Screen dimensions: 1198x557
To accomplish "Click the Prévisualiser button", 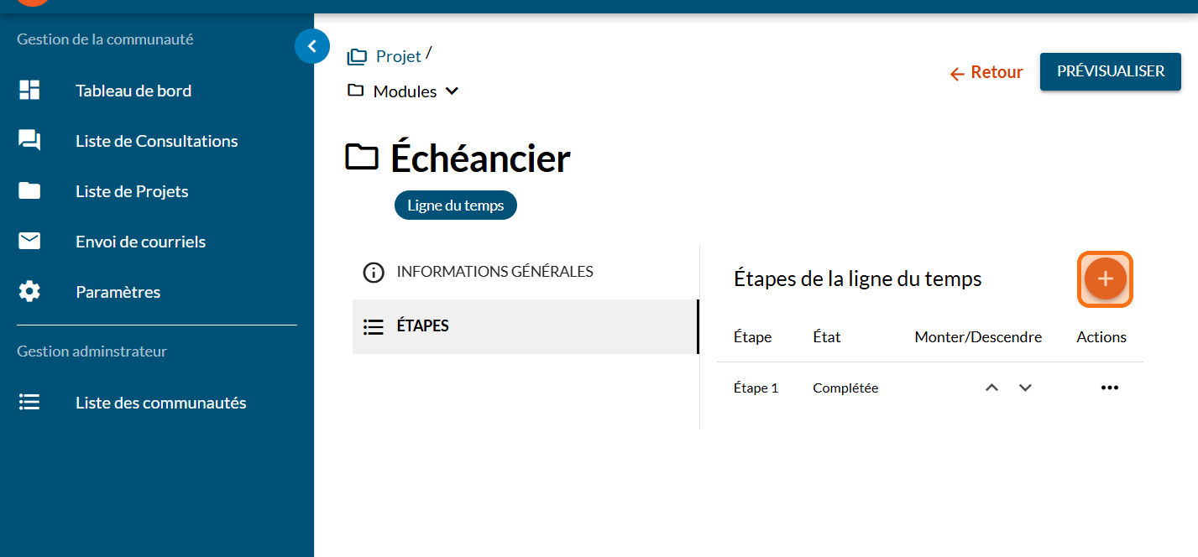I will click(x=1110, y=71).
